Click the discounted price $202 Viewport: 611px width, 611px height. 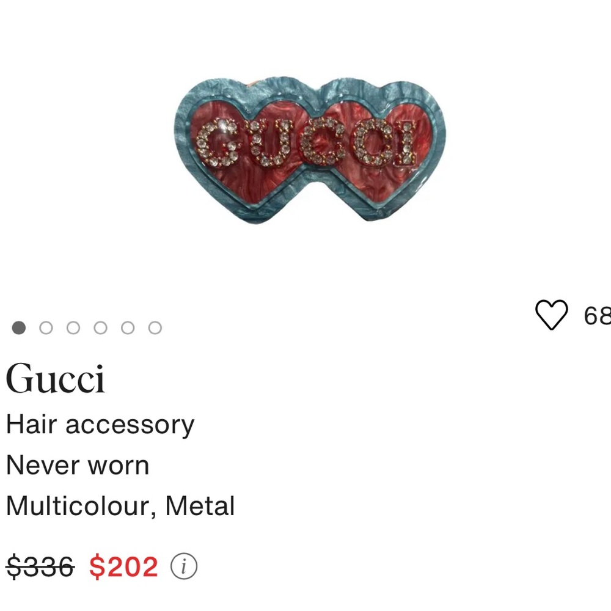click(123, 566)
